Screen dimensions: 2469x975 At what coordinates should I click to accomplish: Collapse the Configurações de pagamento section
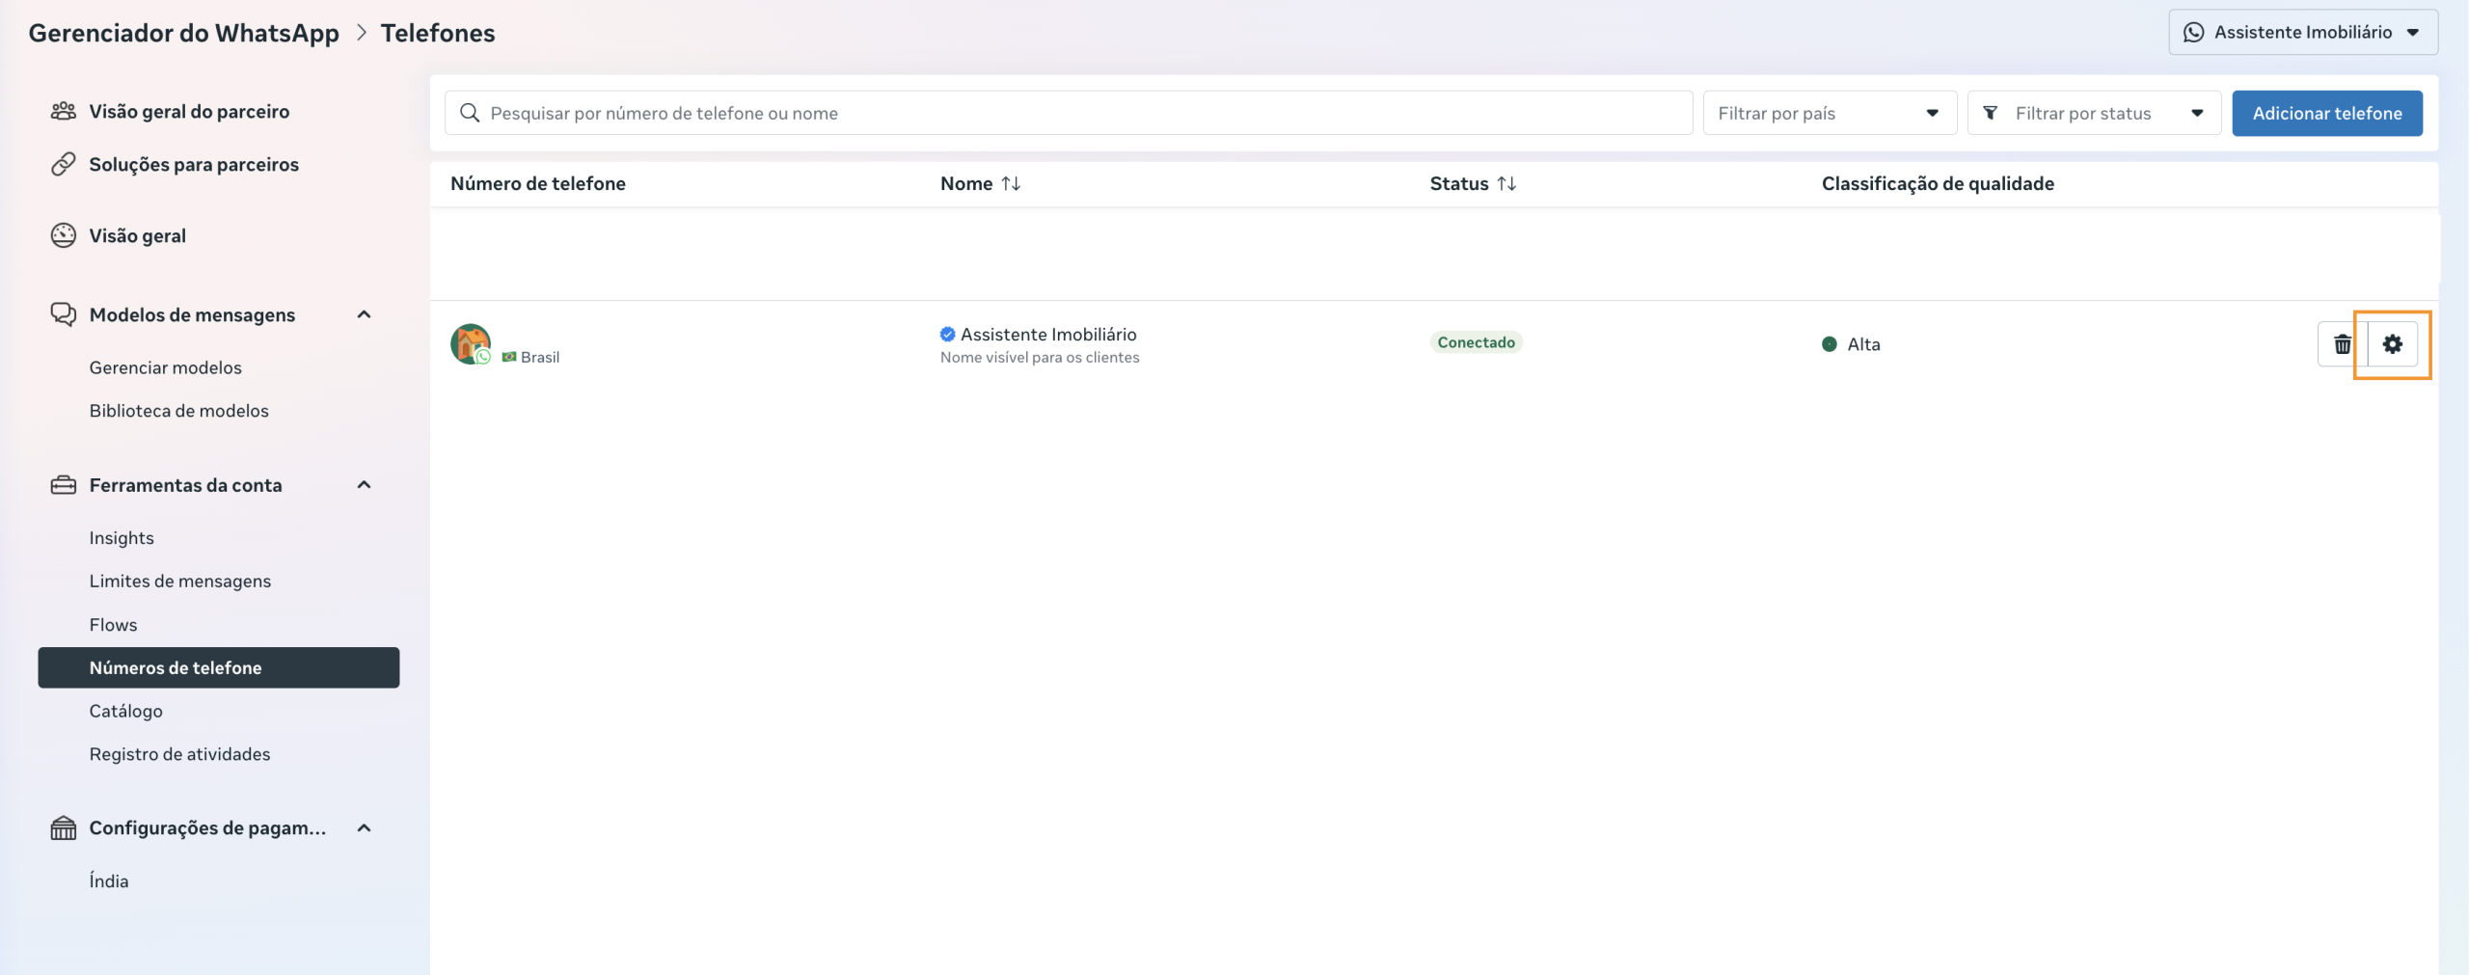click(x=364, y=828)
